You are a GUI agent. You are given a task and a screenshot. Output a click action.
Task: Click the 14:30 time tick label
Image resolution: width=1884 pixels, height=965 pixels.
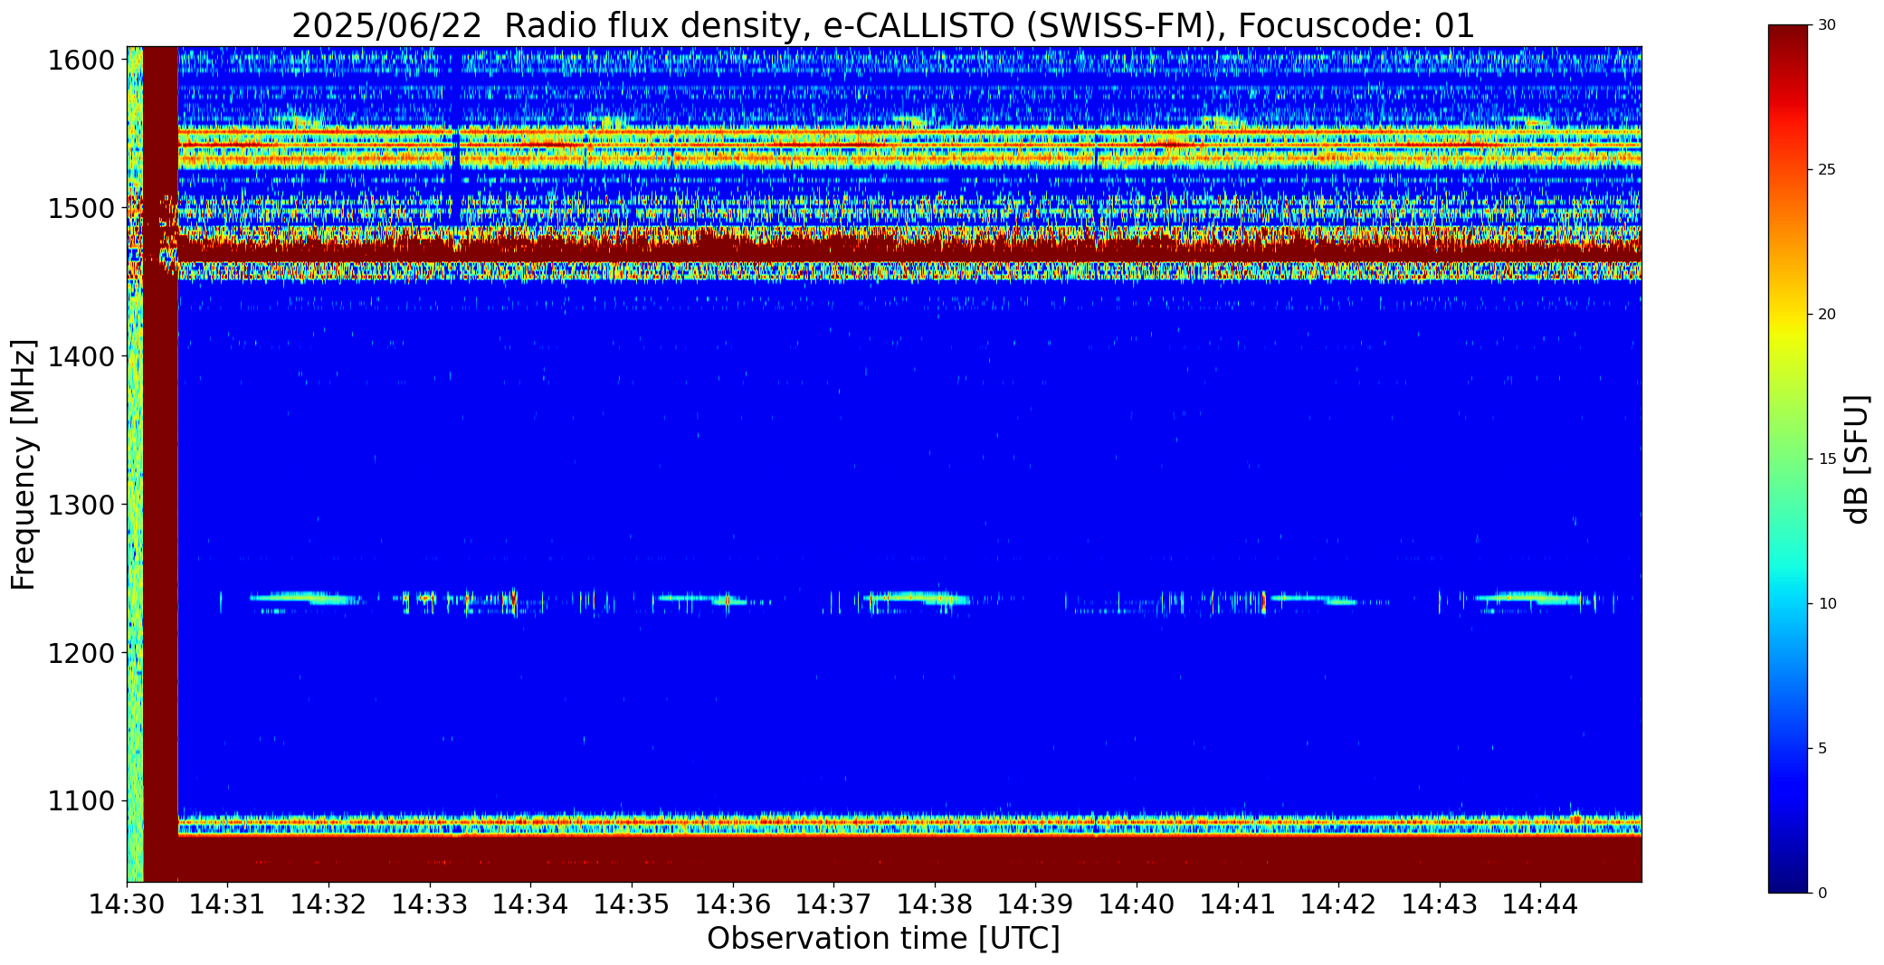[127, 904]
